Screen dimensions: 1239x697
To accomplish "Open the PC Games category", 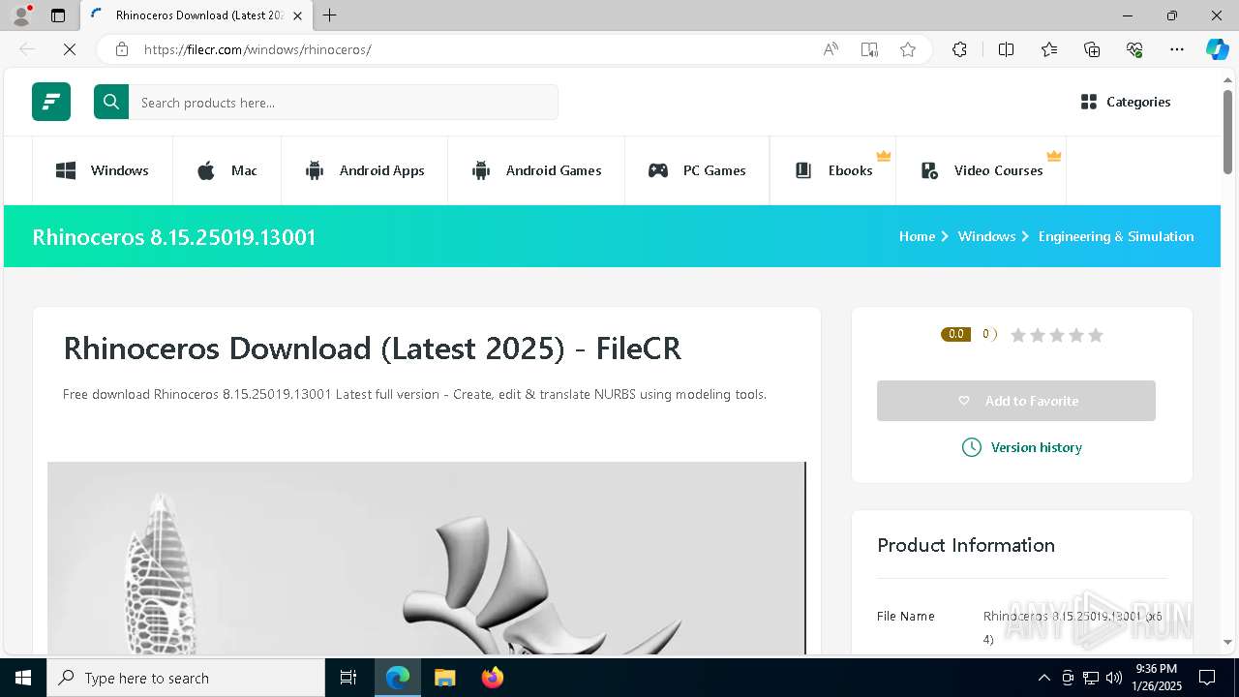I will (697, 170).
